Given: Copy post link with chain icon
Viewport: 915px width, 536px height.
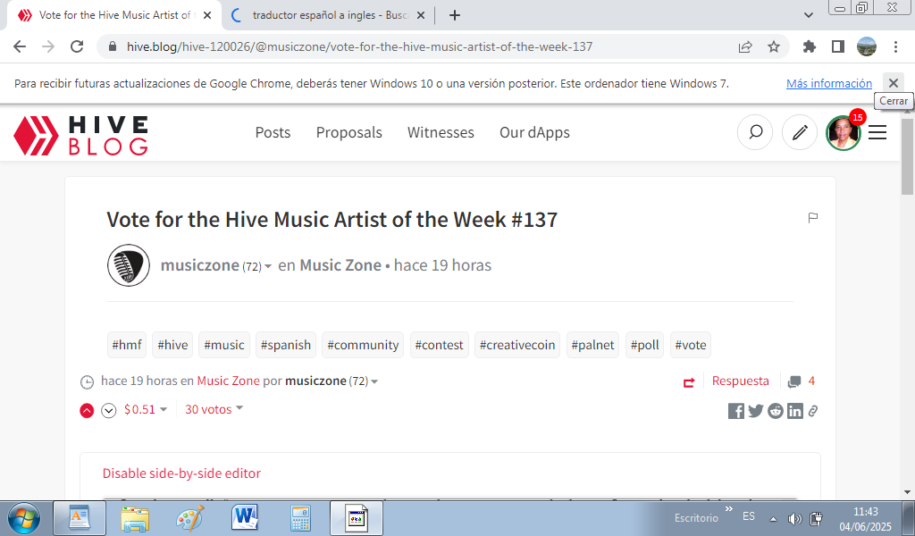Looking at the screenshot, I should tap(813, 411).
